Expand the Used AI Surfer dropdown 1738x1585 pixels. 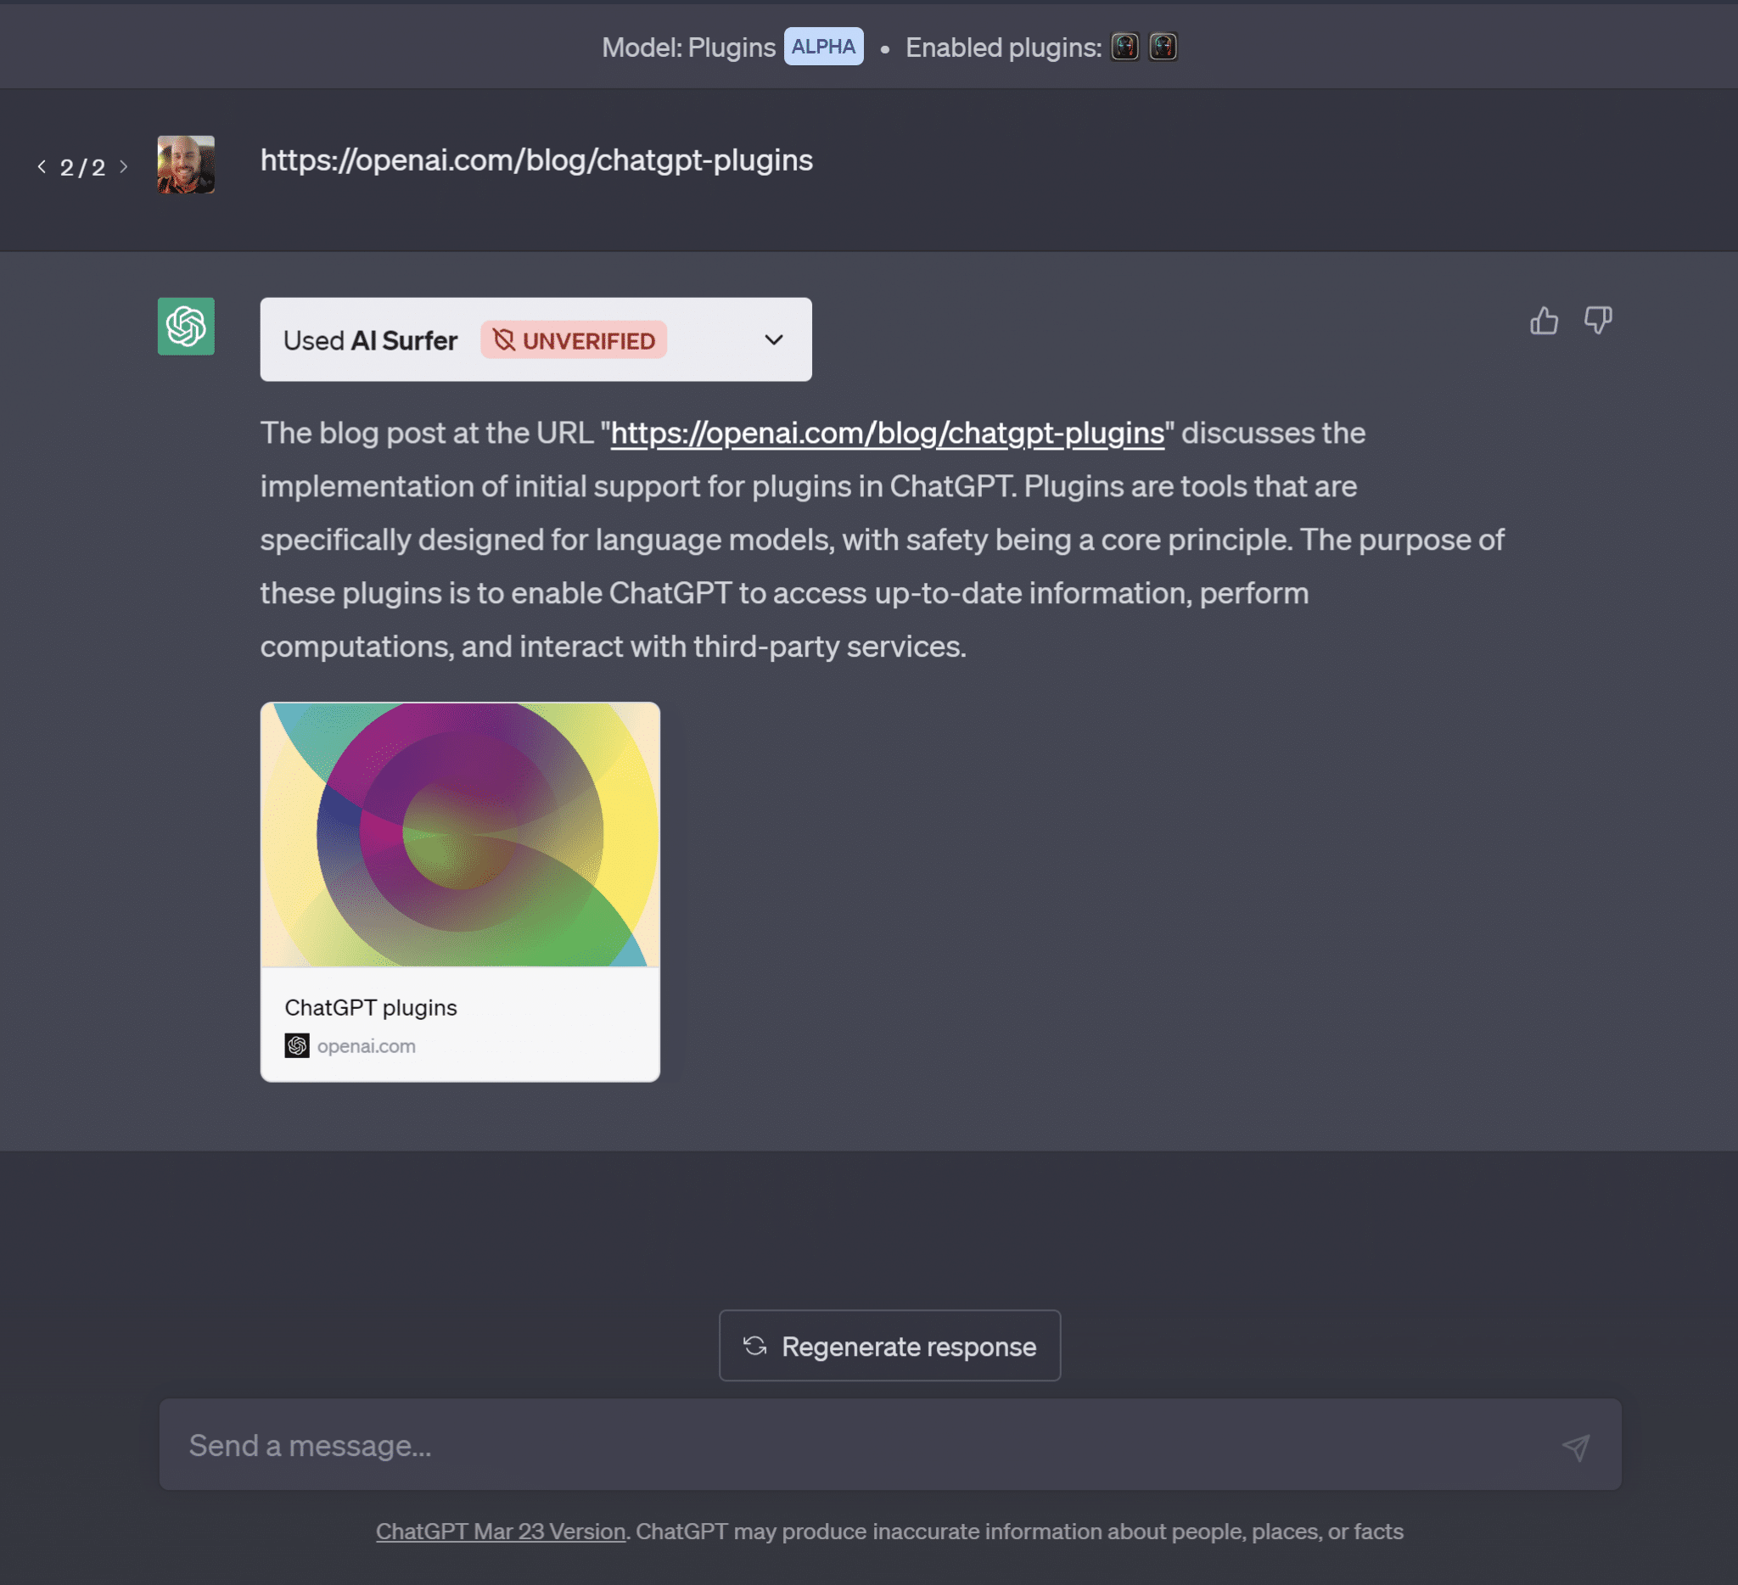click(772, 339)
